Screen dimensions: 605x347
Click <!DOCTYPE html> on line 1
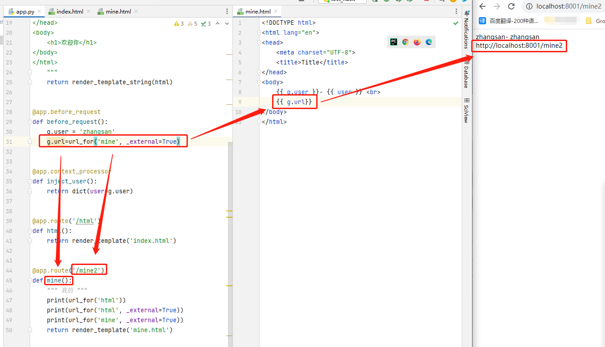tap(289, 23)
